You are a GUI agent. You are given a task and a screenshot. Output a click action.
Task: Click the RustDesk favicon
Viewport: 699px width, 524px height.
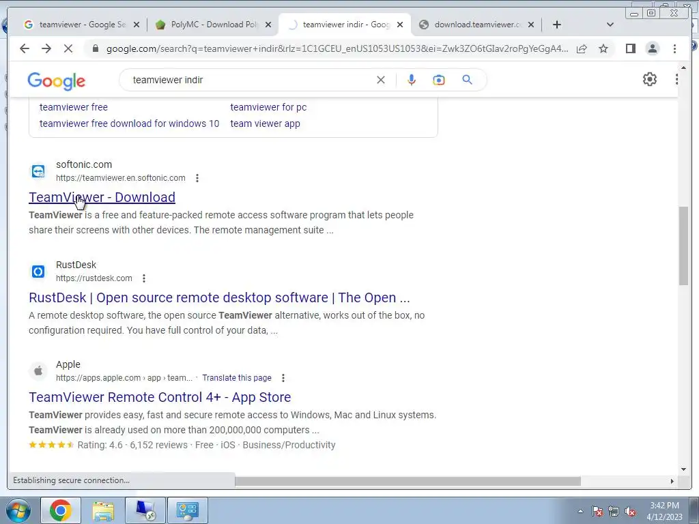[x=38, y=272]
